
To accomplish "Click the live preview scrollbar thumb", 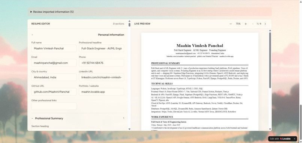I will (x=270, y=60).
